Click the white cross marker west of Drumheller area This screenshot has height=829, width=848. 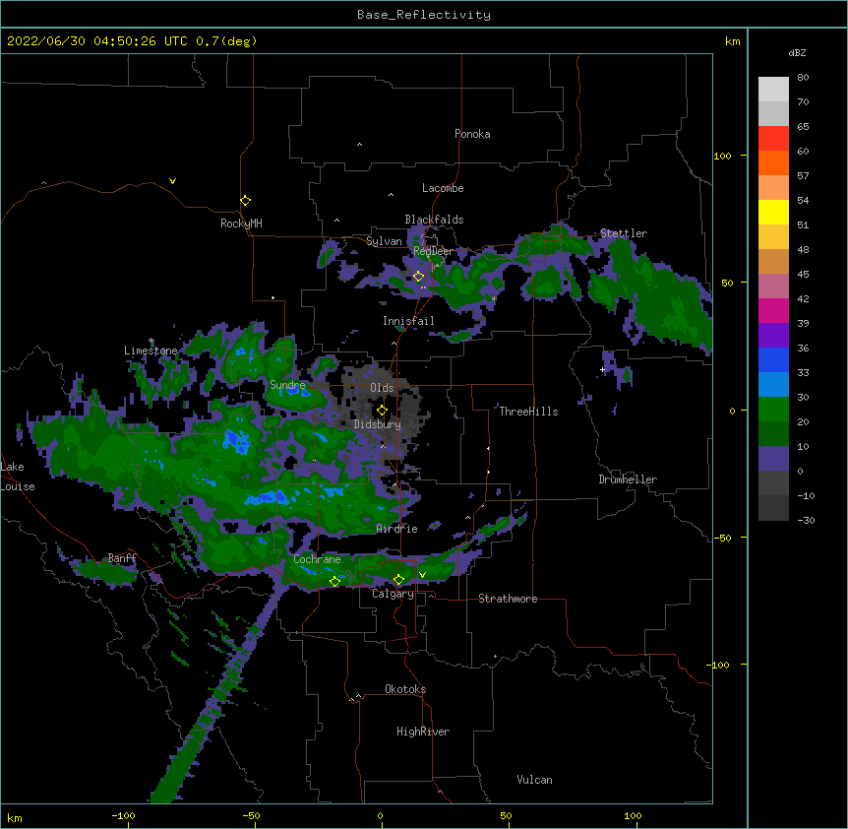(x=602, y=369)
